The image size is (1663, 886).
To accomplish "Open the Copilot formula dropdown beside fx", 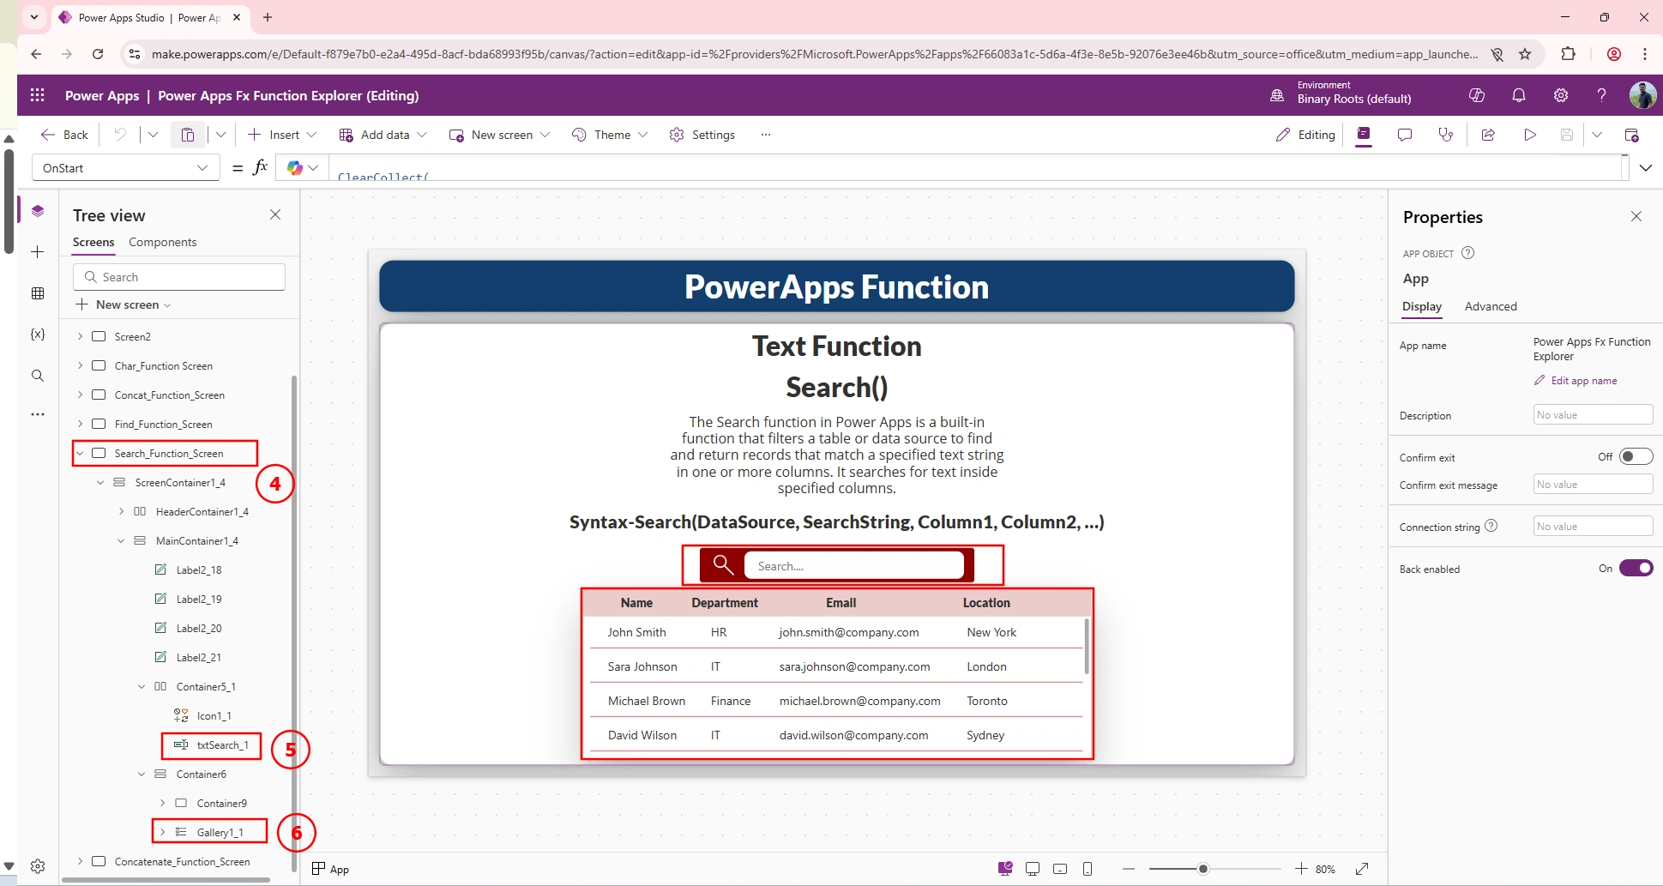I will click(x=303, y=168).
